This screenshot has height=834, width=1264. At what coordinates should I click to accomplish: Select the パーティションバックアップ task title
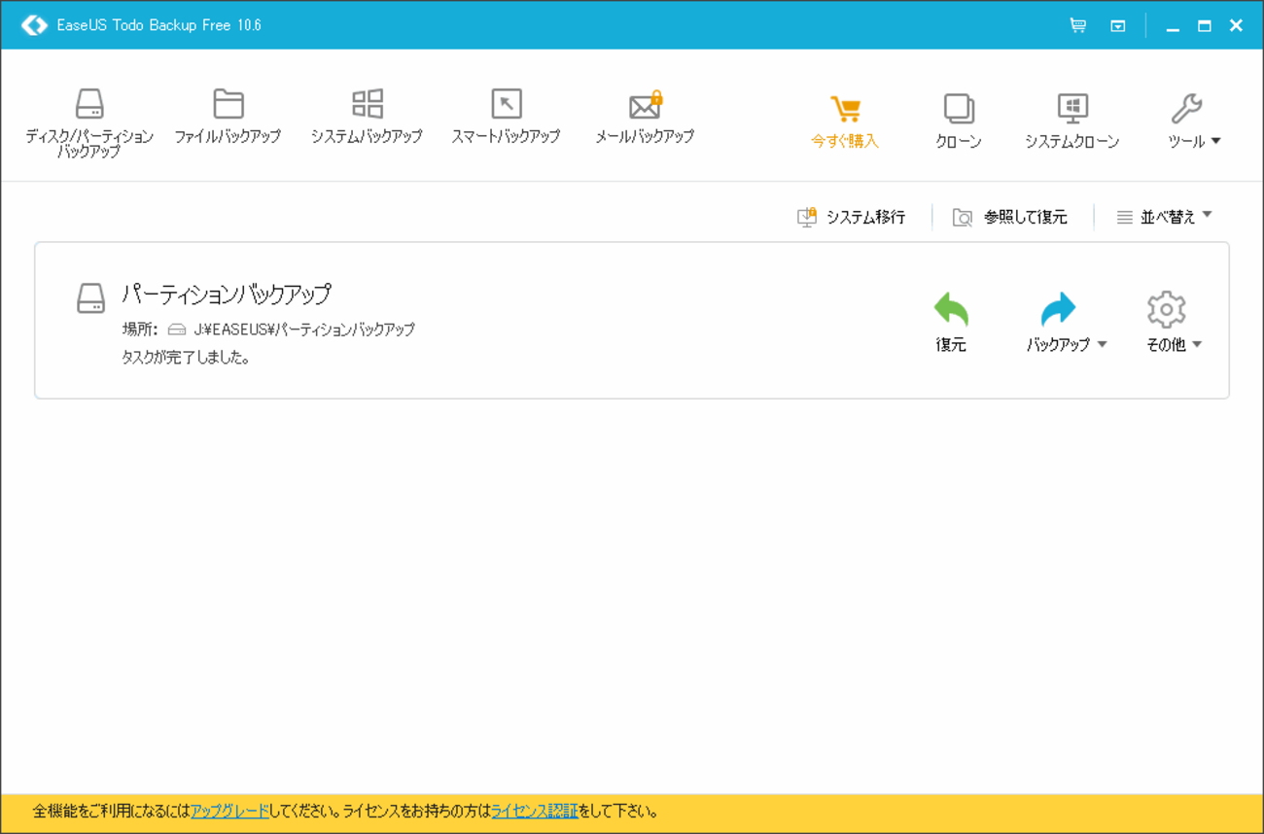click(227, 294)
